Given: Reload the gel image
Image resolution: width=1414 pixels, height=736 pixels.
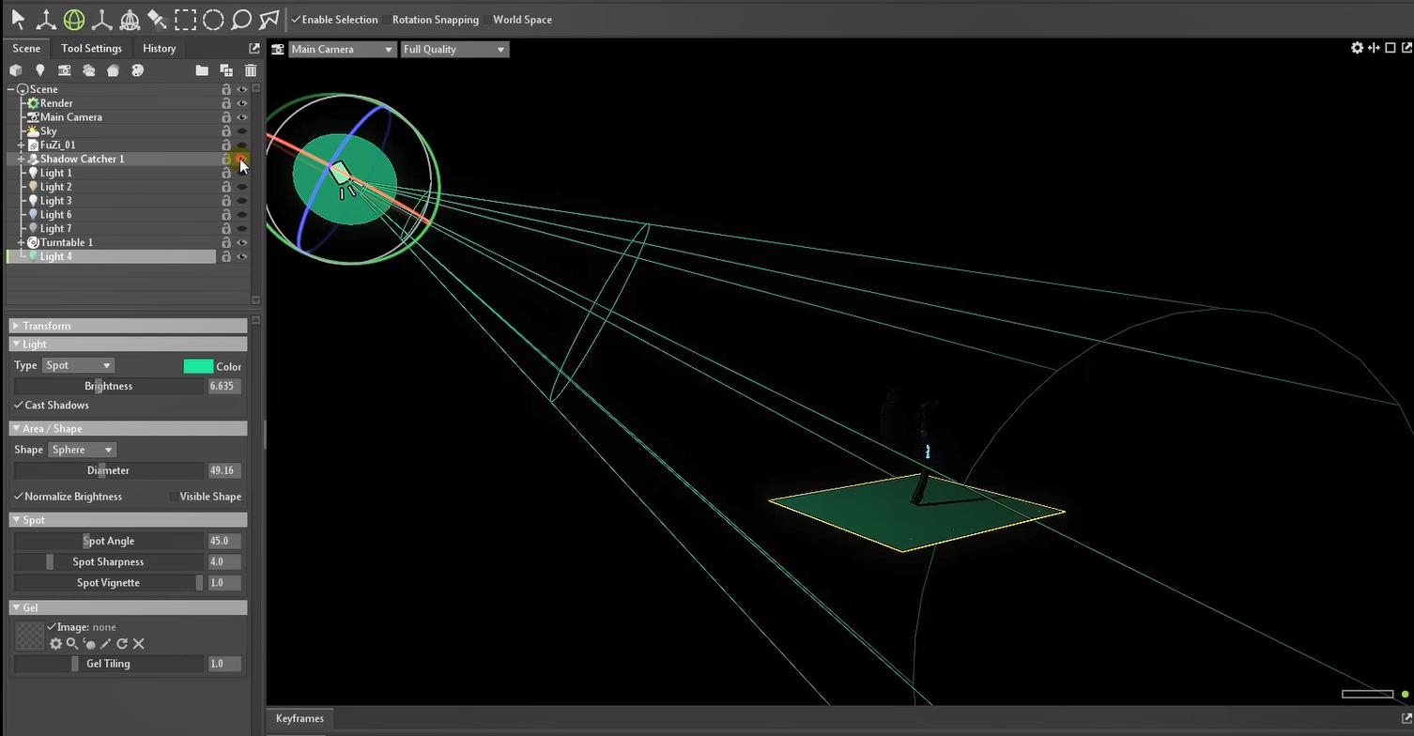Looking at the screenshot, I should (122, 644).
